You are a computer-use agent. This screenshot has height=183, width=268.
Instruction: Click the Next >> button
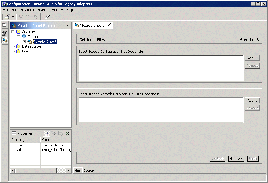click(236, 159)
